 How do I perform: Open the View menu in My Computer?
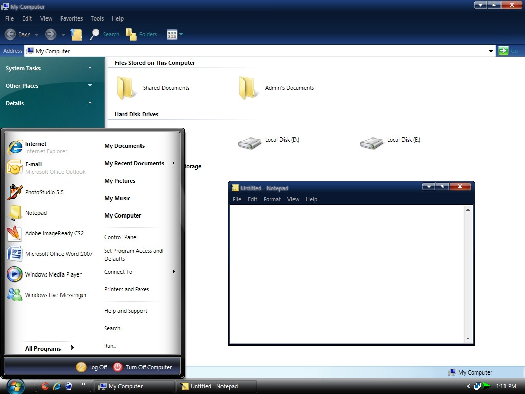46,18
